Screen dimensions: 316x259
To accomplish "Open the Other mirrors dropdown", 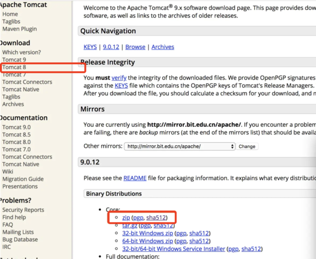I will click(180, 146).
